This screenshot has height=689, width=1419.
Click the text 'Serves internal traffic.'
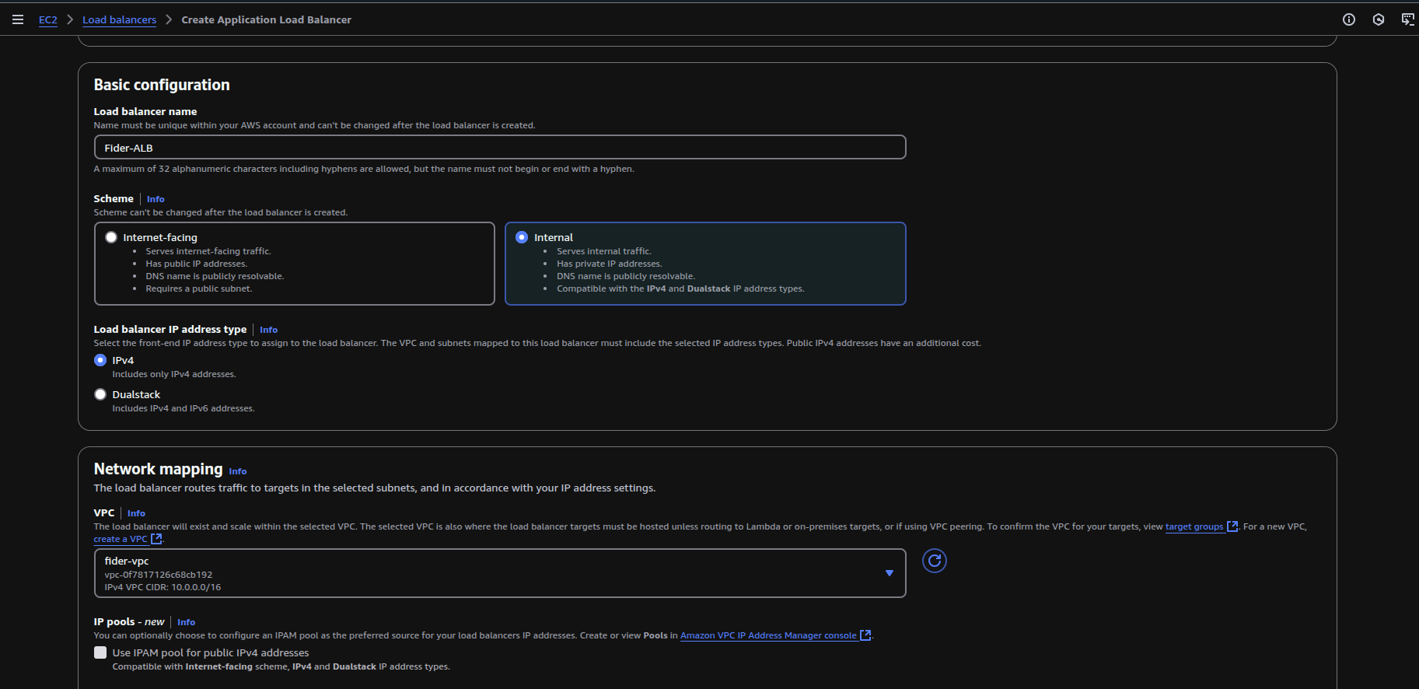tap(604, 251)
